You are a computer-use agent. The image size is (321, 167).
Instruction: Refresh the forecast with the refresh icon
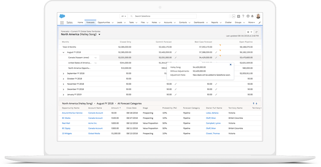pos(256,32)
